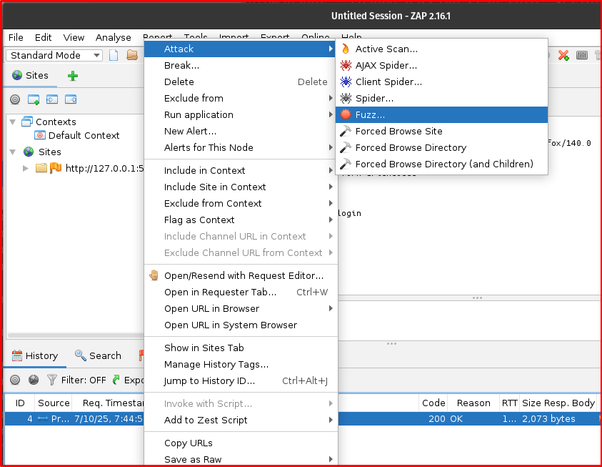Sort history by the Reason column header
The image size is (602, 467).
[473, 403]
